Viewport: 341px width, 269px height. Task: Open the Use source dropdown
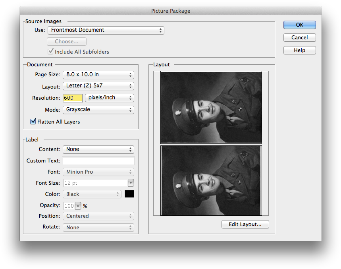coord(106,30)
